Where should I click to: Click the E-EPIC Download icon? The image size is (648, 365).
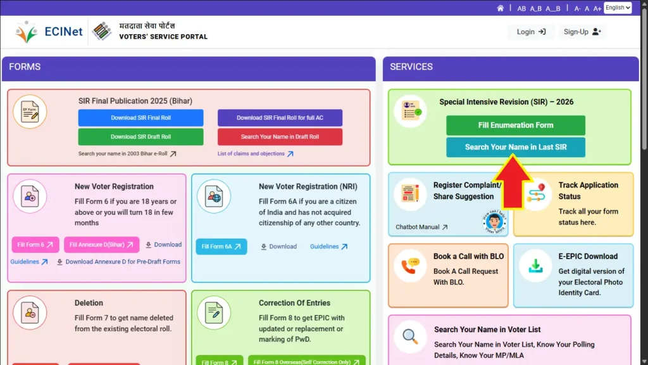pyautogui.click(x=535, y=266)
